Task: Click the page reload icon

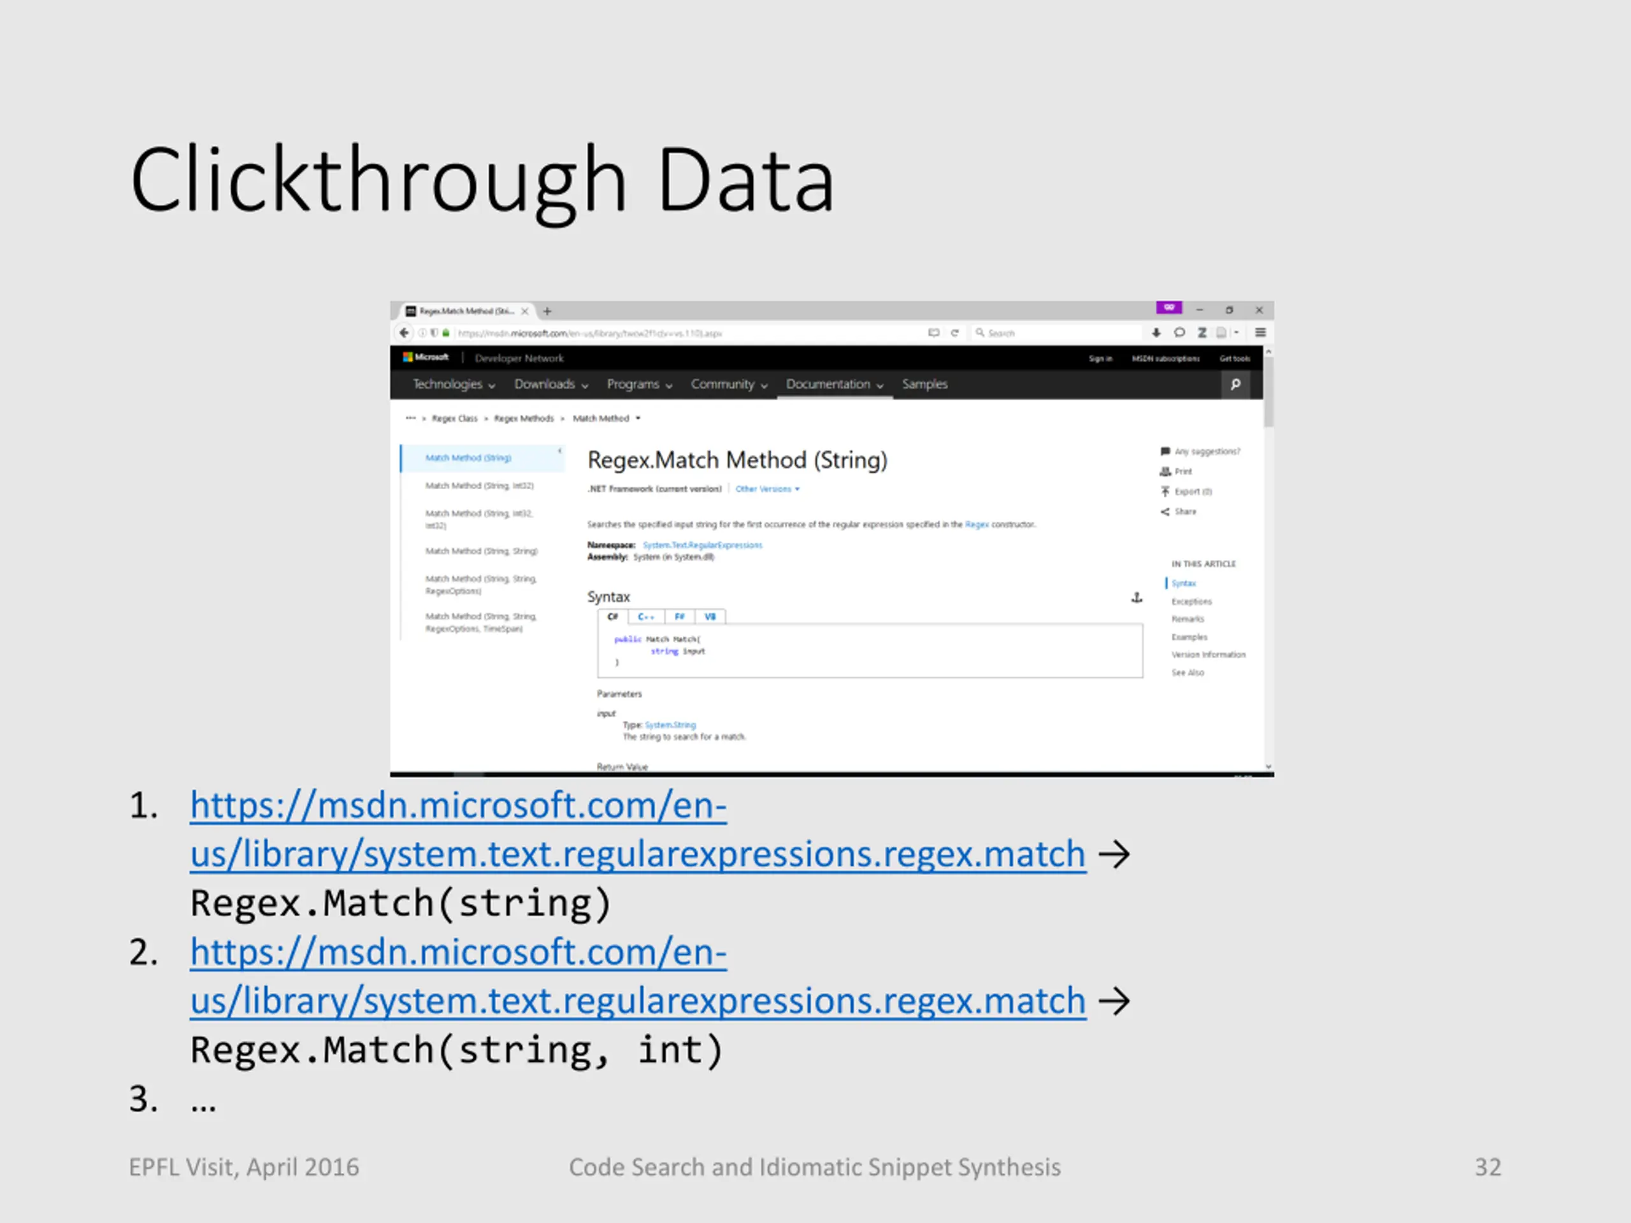Action: (954, 333)
